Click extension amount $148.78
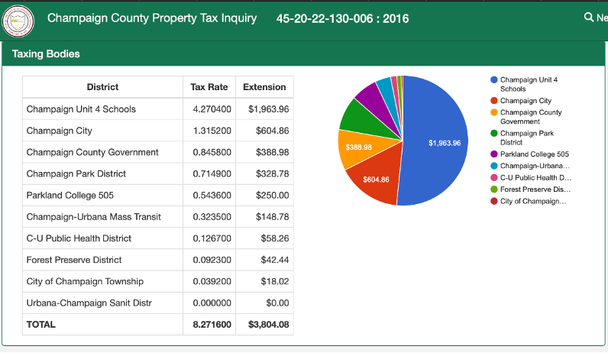Screen dimensions: 608x353 (272, 217)
